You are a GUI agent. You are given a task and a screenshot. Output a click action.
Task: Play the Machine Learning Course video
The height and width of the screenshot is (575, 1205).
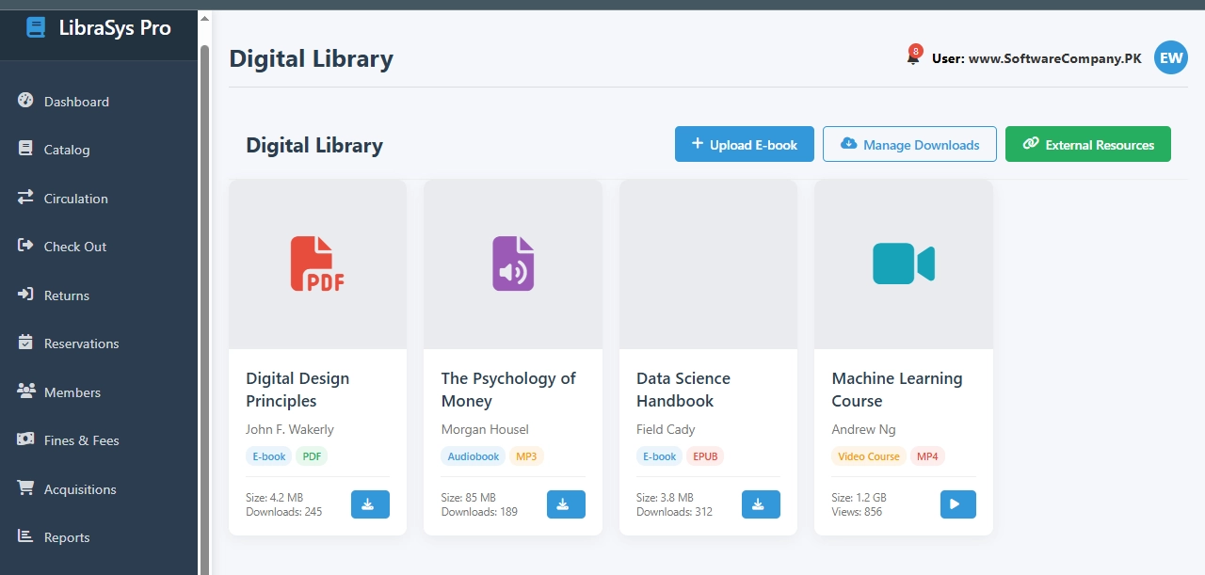pos(957,504)
